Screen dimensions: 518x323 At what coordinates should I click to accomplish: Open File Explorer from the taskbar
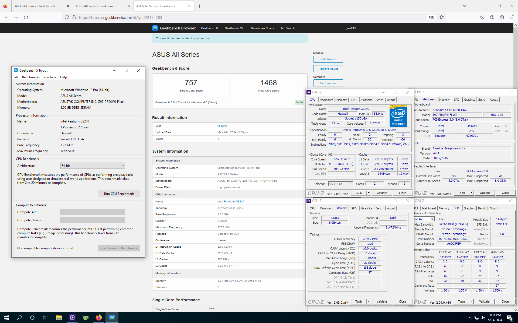[x=59, y=318]
